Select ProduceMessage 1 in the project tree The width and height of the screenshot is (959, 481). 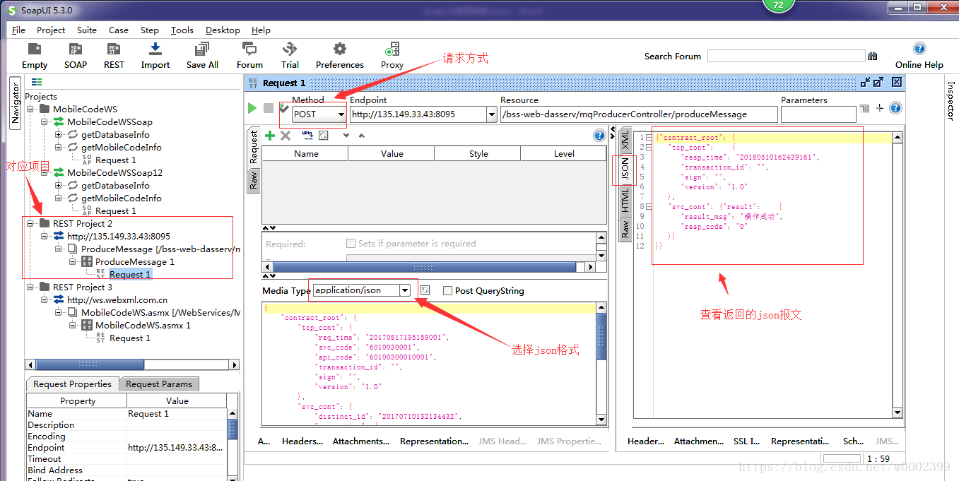coord(135,261)
